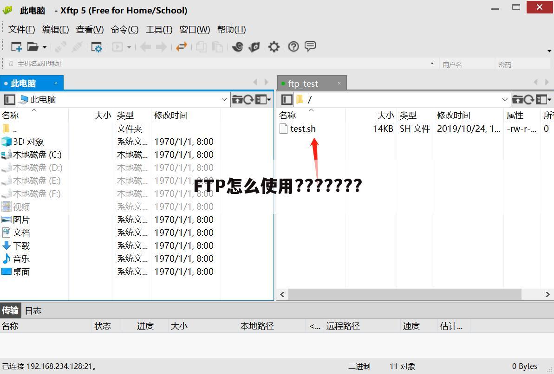
Task: Click the orange transfer arrows icon
Action: tap(181, 46)
